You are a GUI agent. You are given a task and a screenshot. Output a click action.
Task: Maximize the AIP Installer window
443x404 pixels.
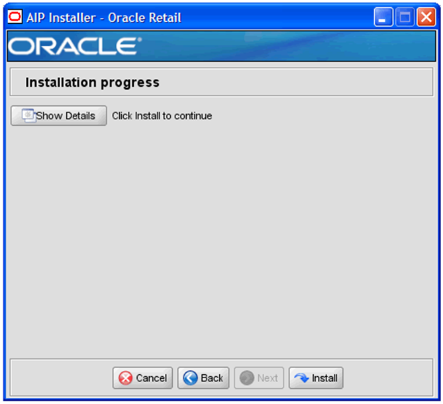click(405, 17)
